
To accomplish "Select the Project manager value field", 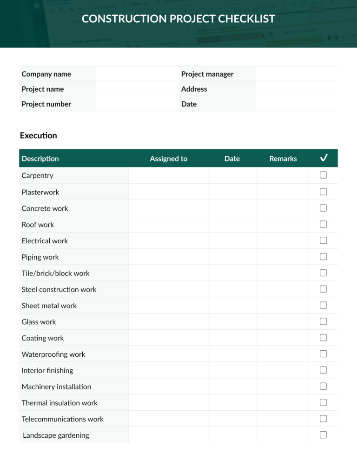I will click(297, 74).
